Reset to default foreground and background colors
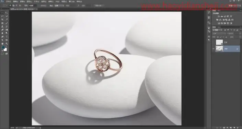 [2, 51]
